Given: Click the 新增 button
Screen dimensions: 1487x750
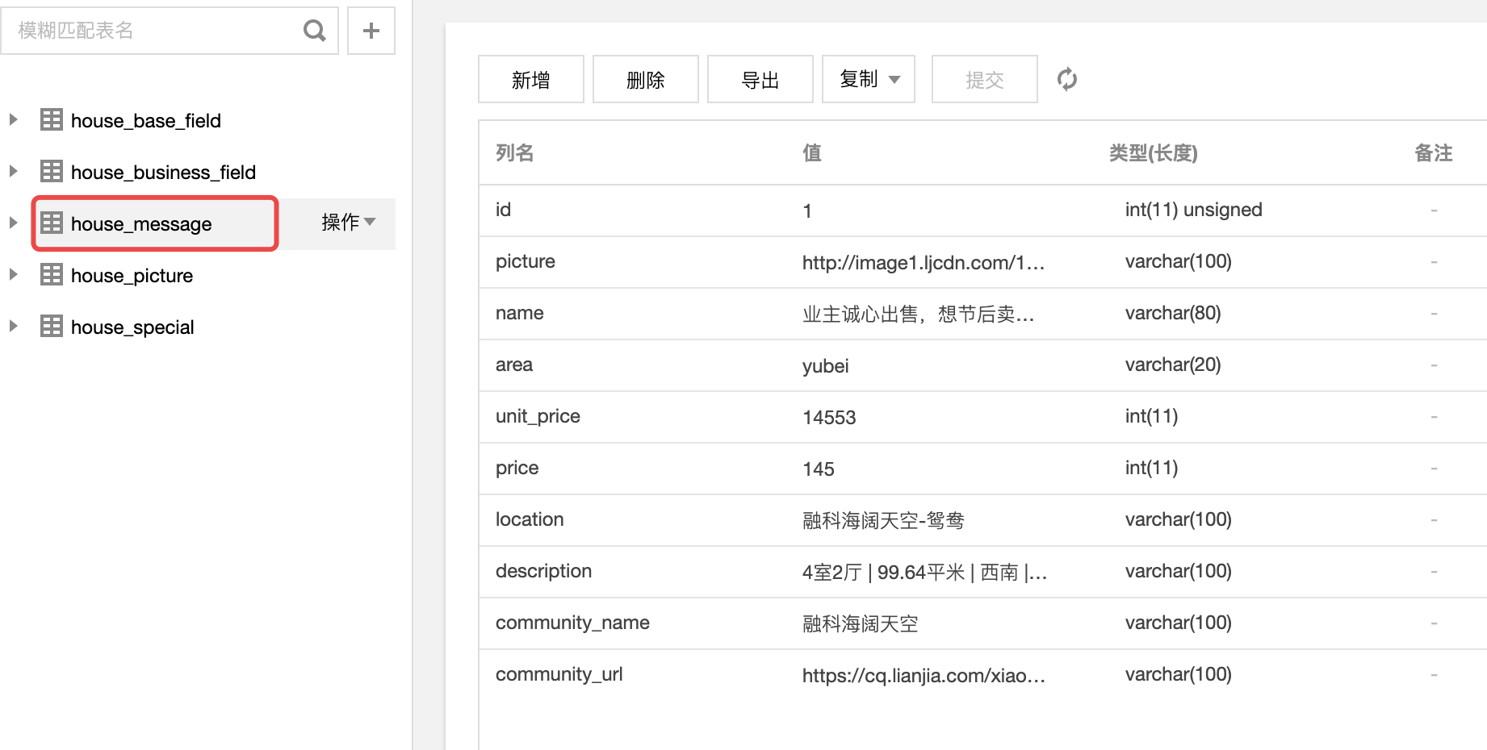Looking at the screenshot, I should coord(531,79).
